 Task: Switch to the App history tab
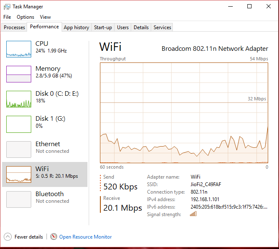click(x=77, y=27)
